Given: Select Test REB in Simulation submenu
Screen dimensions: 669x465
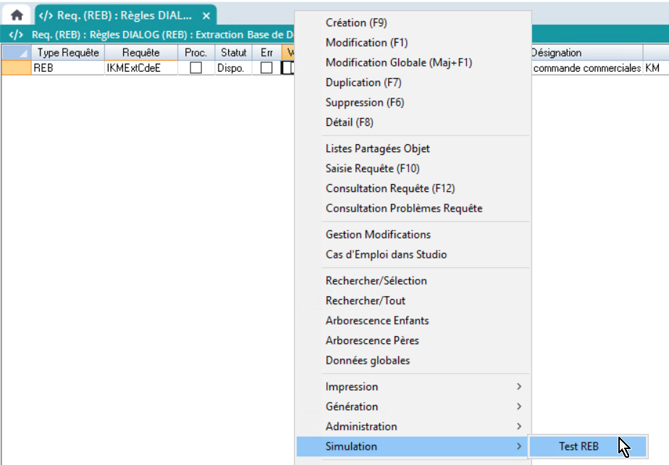Looking at the screenshot, I should point(579,446).
